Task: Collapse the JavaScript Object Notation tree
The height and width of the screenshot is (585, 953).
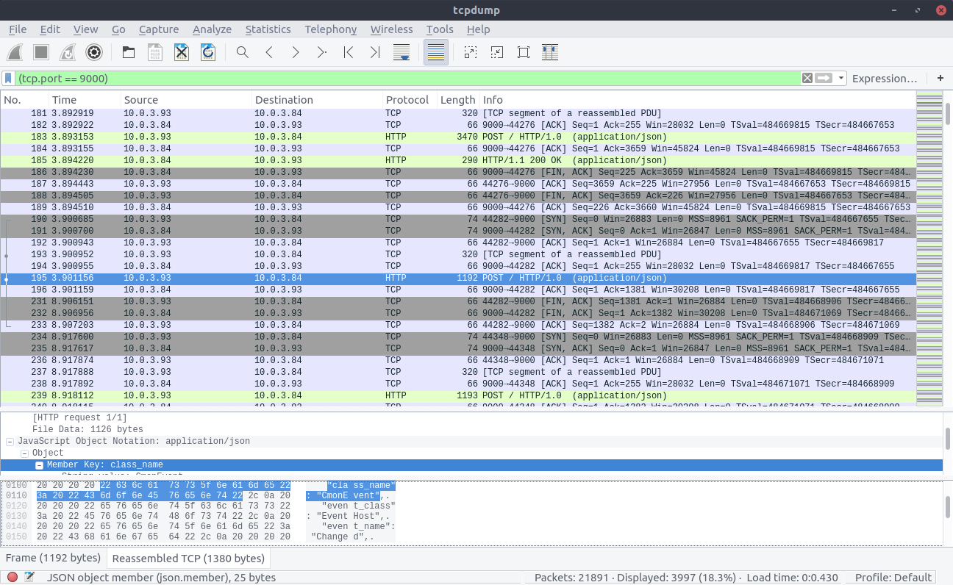Action: 10,442
